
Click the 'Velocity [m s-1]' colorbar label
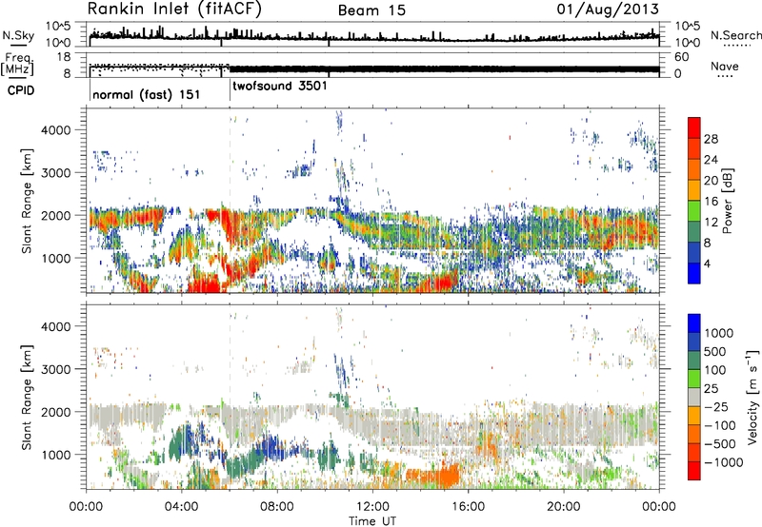[752, 397]
